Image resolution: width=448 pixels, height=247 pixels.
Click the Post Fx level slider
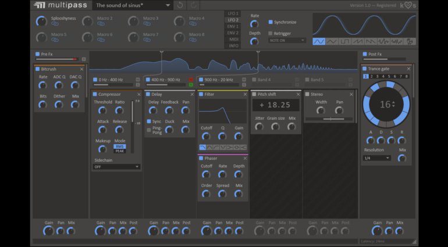[384, 59]
